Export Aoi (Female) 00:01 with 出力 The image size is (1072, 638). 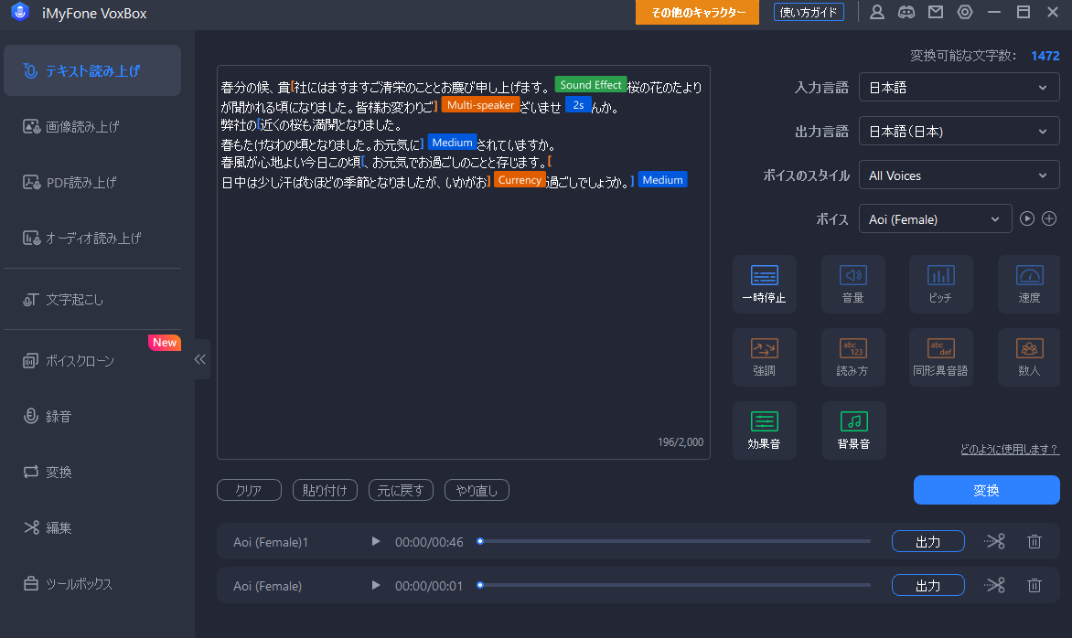(x=927, y=585)
